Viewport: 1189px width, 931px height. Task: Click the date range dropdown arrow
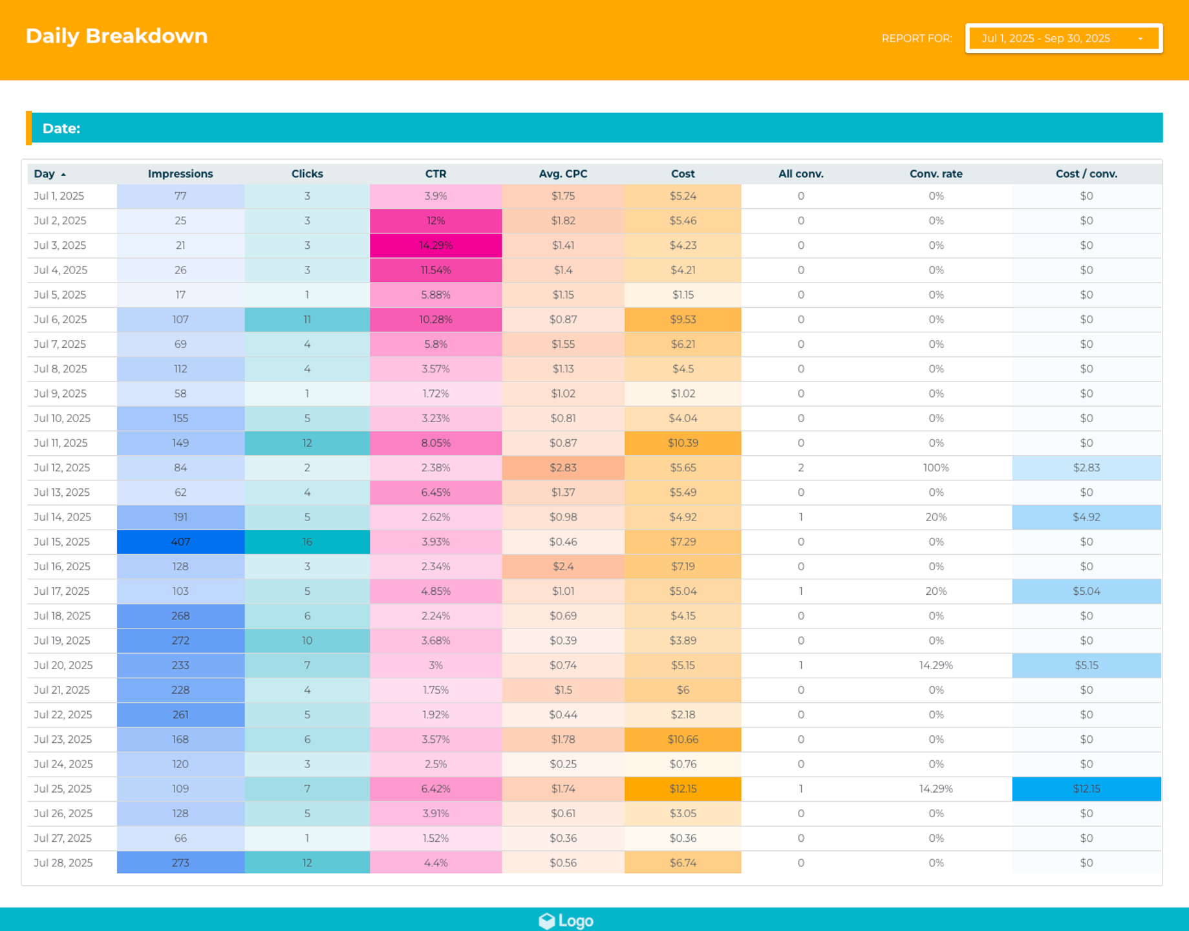[1141, 39]
